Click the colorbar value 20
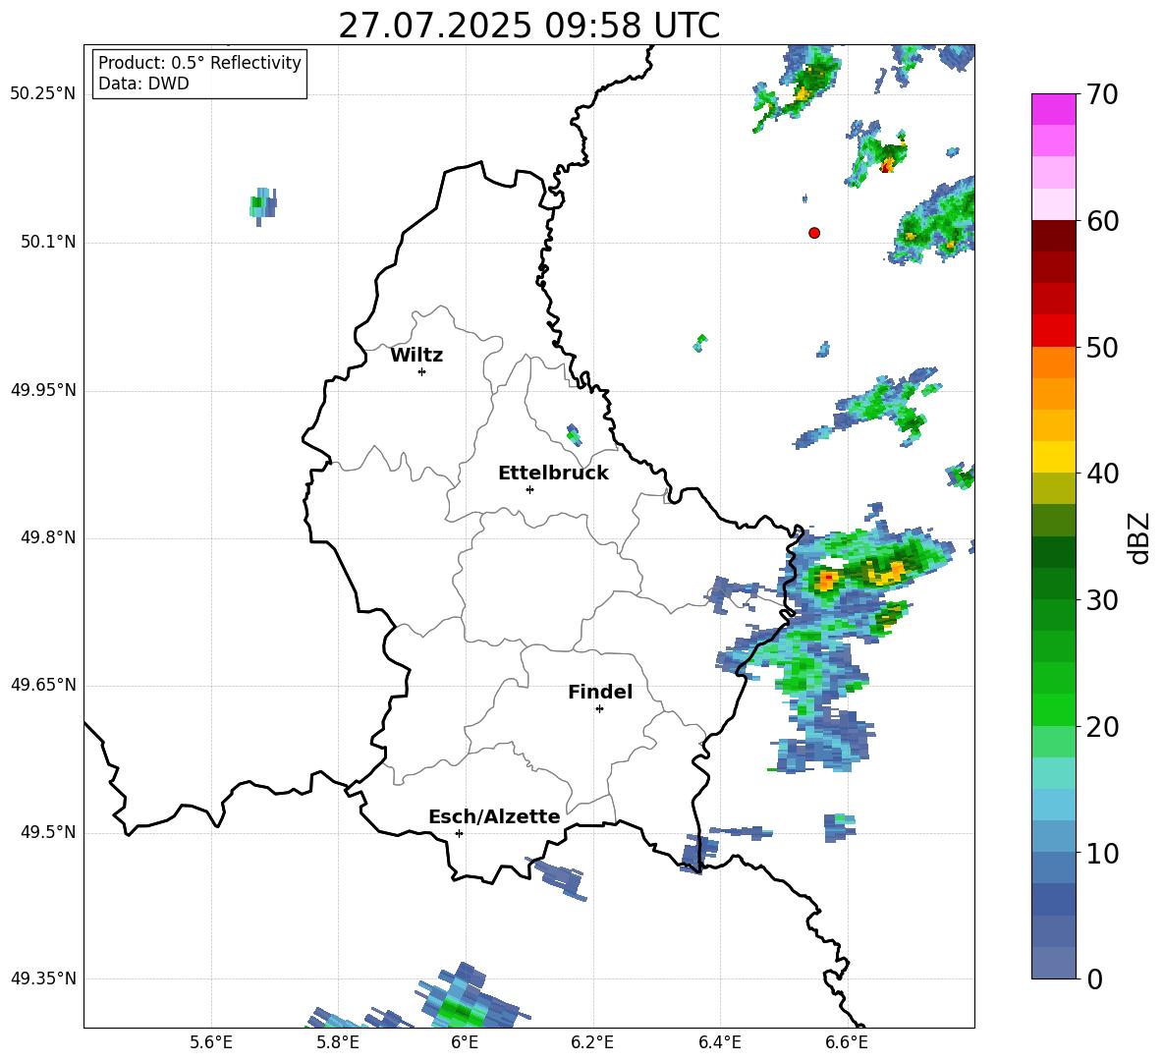The height and width of the screenshot is (1062, 1163). pyautogui.click(x=1102, y=727)
